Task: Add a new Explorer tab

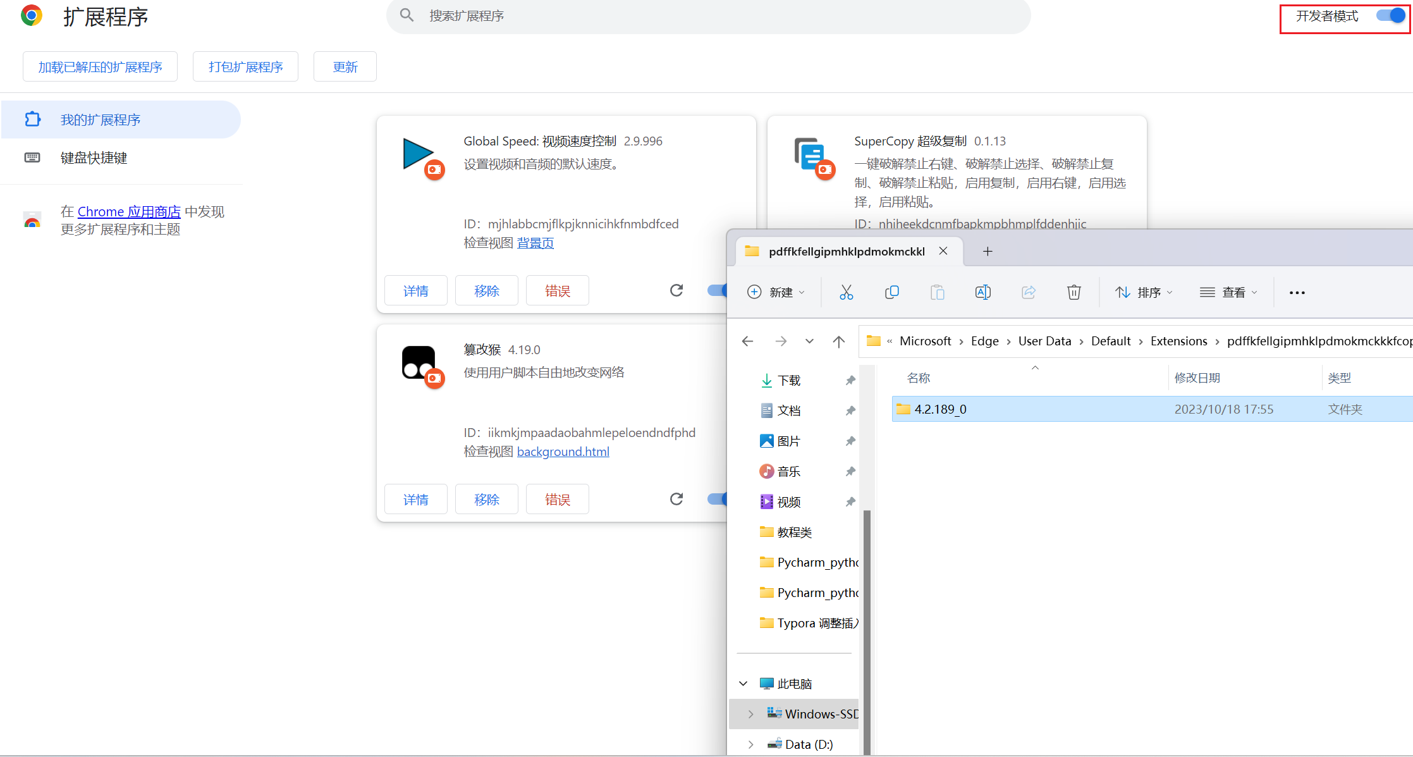Action: pyautogui.click(x=988, y=252)
